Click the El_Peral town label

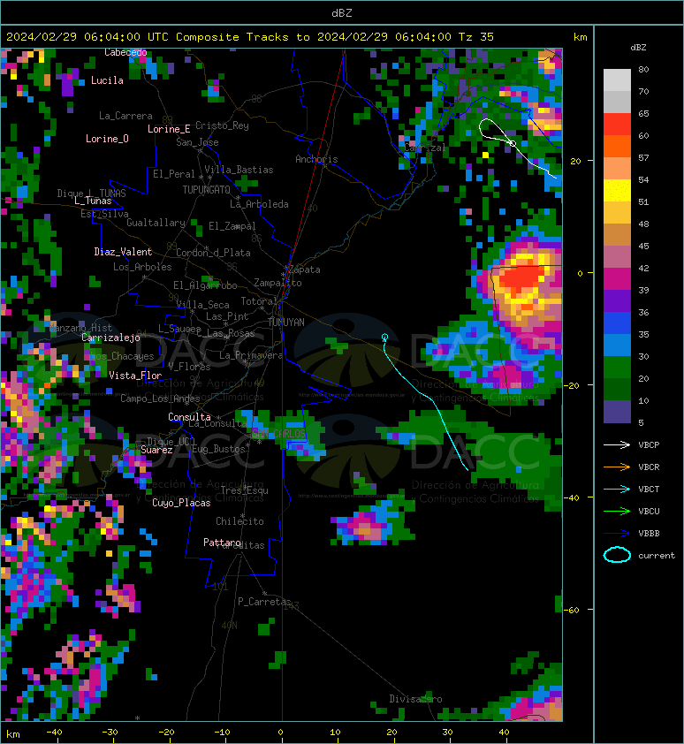coord(174,174)
